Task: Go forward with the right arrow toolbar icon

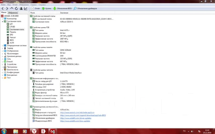Action: click(7, 8)
